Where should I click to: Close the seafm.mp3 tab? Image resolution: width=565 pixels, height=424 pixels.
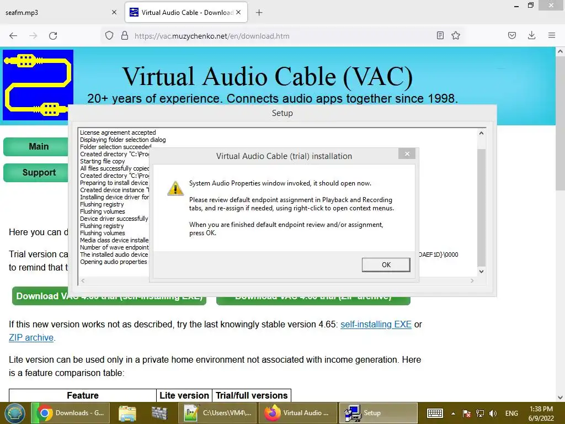point(114,12)
